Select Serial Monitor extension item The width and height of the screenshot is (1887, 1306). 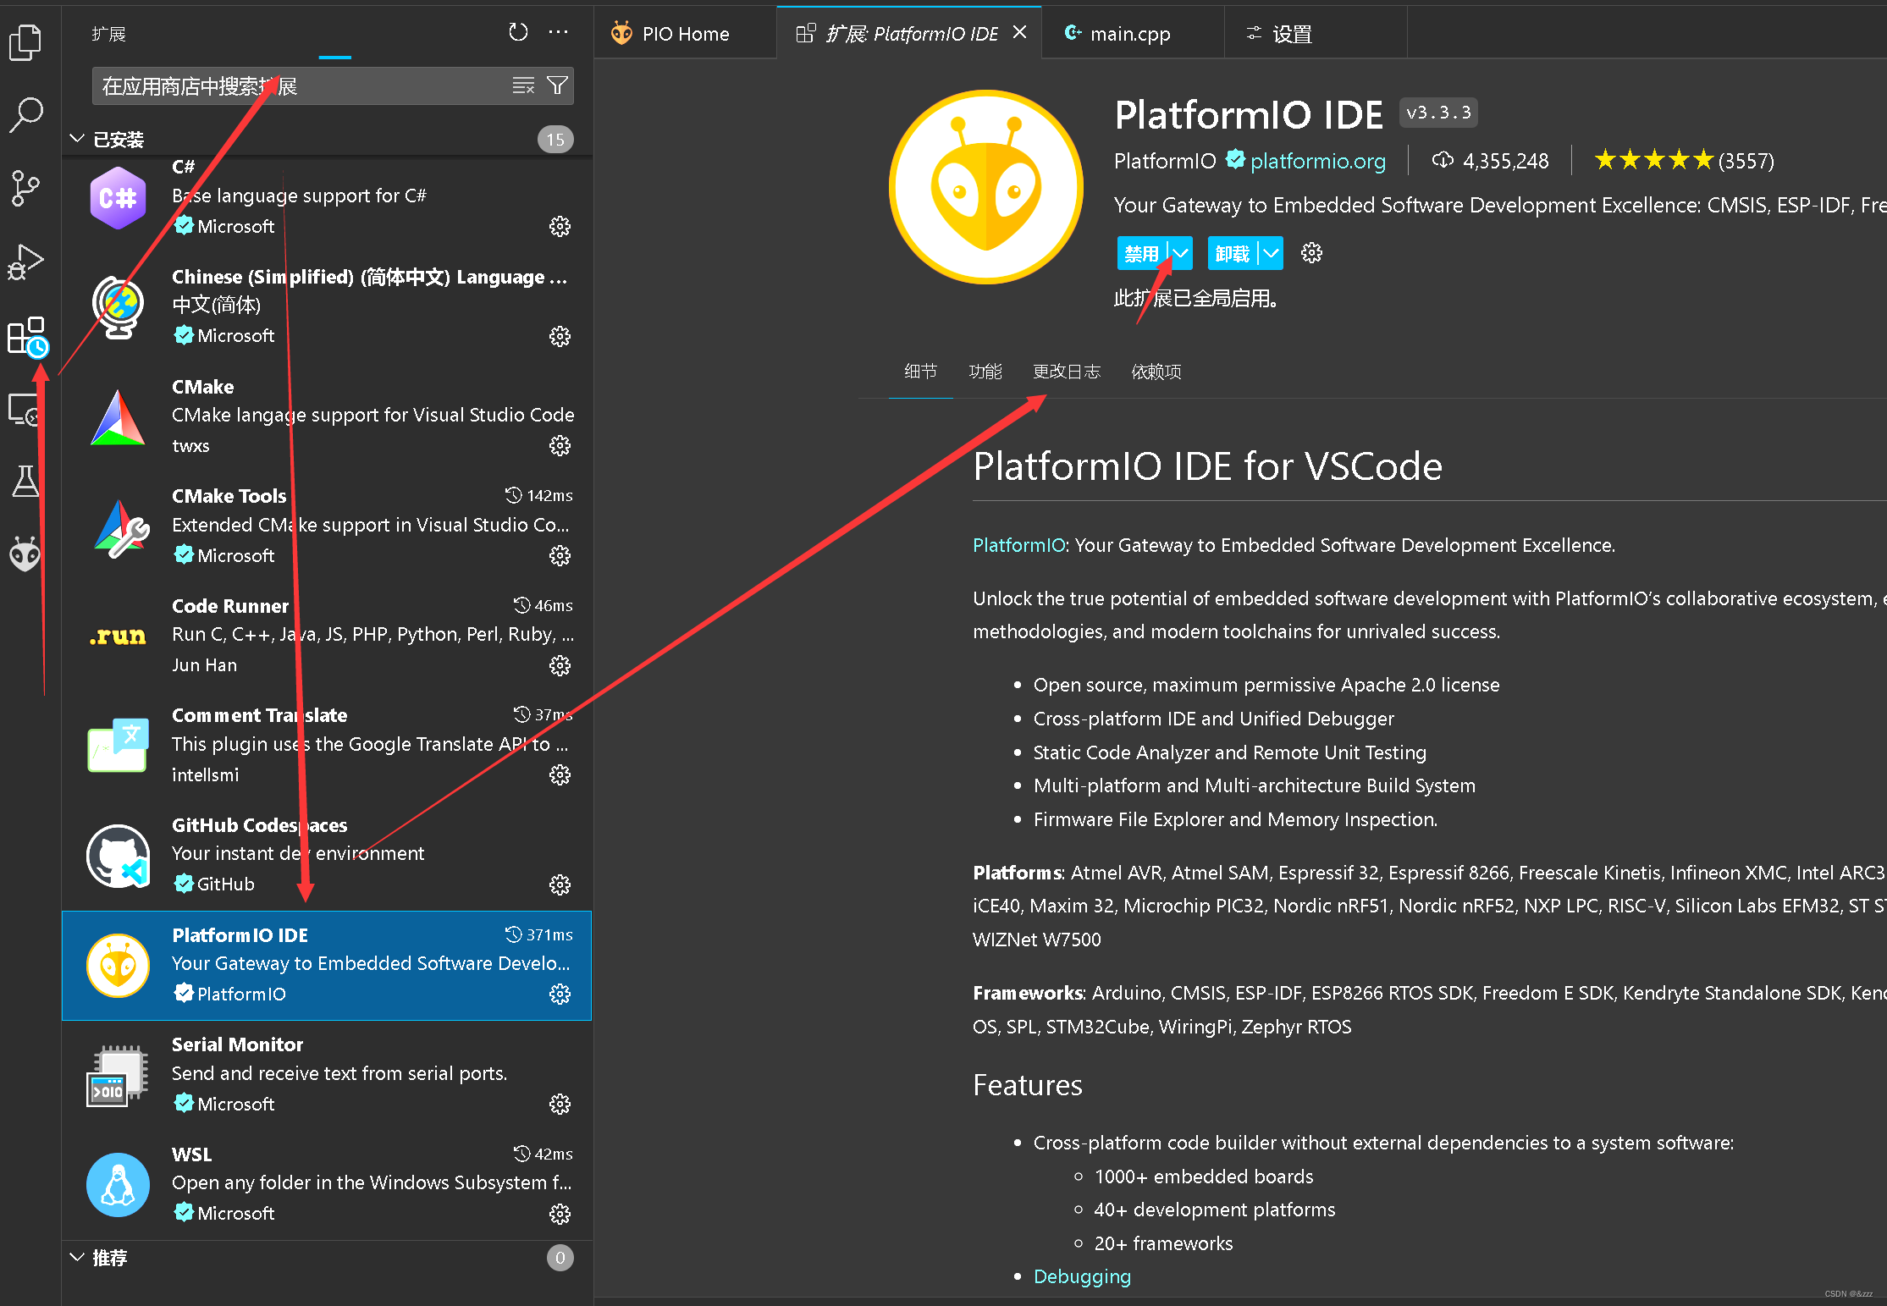coord(327,1074)
